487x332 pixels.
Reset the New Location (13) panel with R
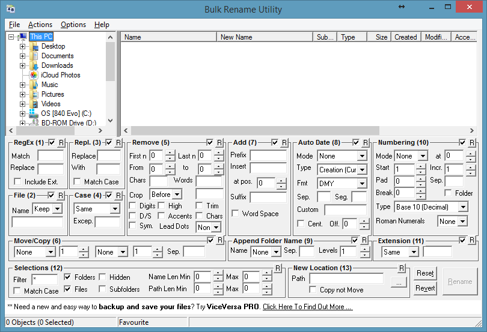pyautogui.click(x=402, y=268)
